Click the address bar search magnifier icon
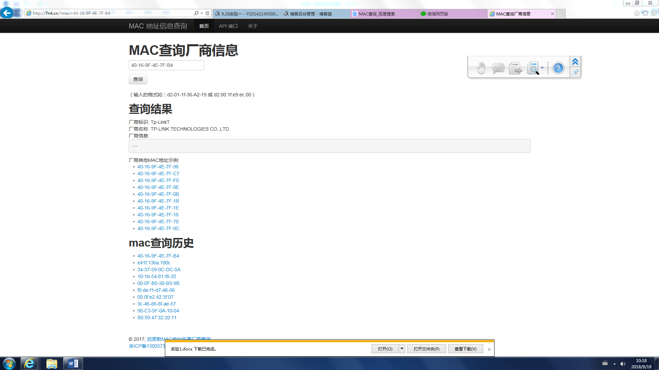The height and width of the screenshot is (370, 659). pos(196,13)
